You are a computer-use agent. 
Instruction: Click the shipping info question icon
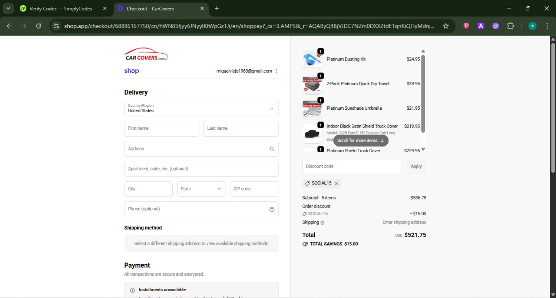[x=322, y=223]
